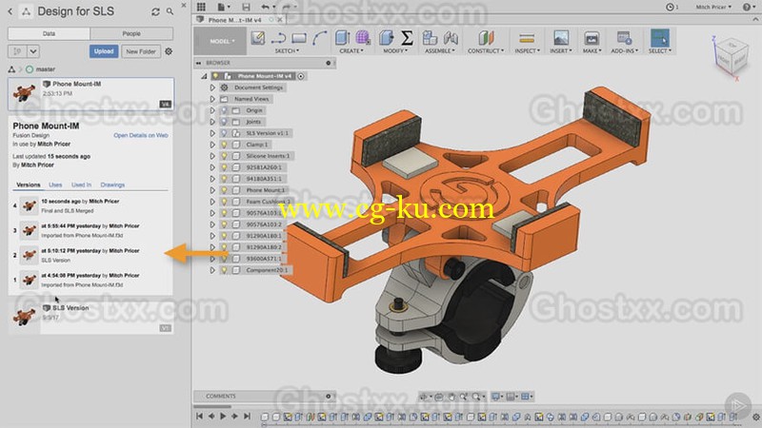Expand the 92581A260:1 component
This screenshot has height=428, width=762.
(212, 167)
